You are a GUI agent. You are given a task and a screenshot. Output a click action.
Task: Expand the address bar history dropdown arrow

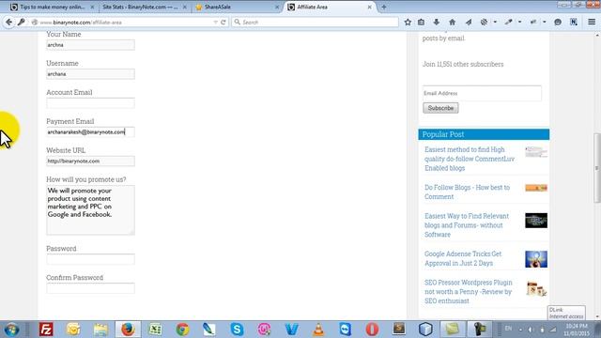(215, 23)
